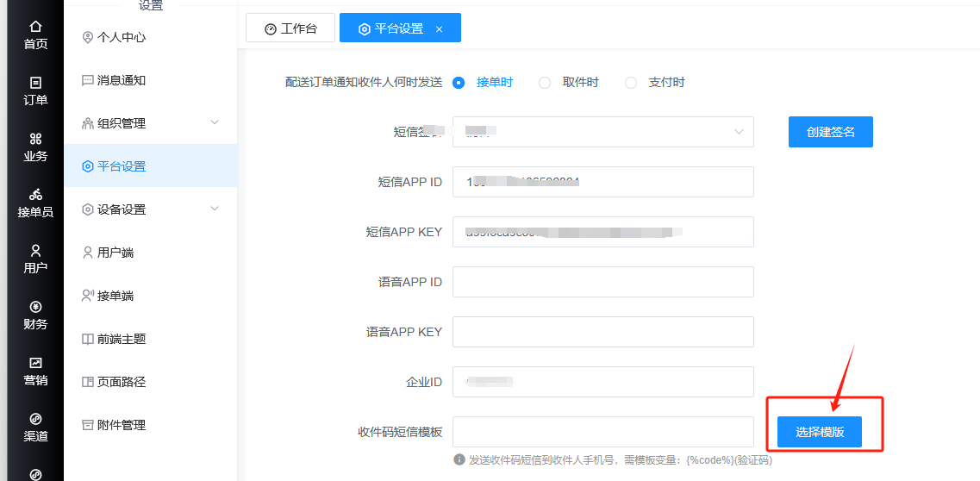Screen dimensions: 980x481
Task: Click the 组织管理 people icon
Action: tap(88, 123)
